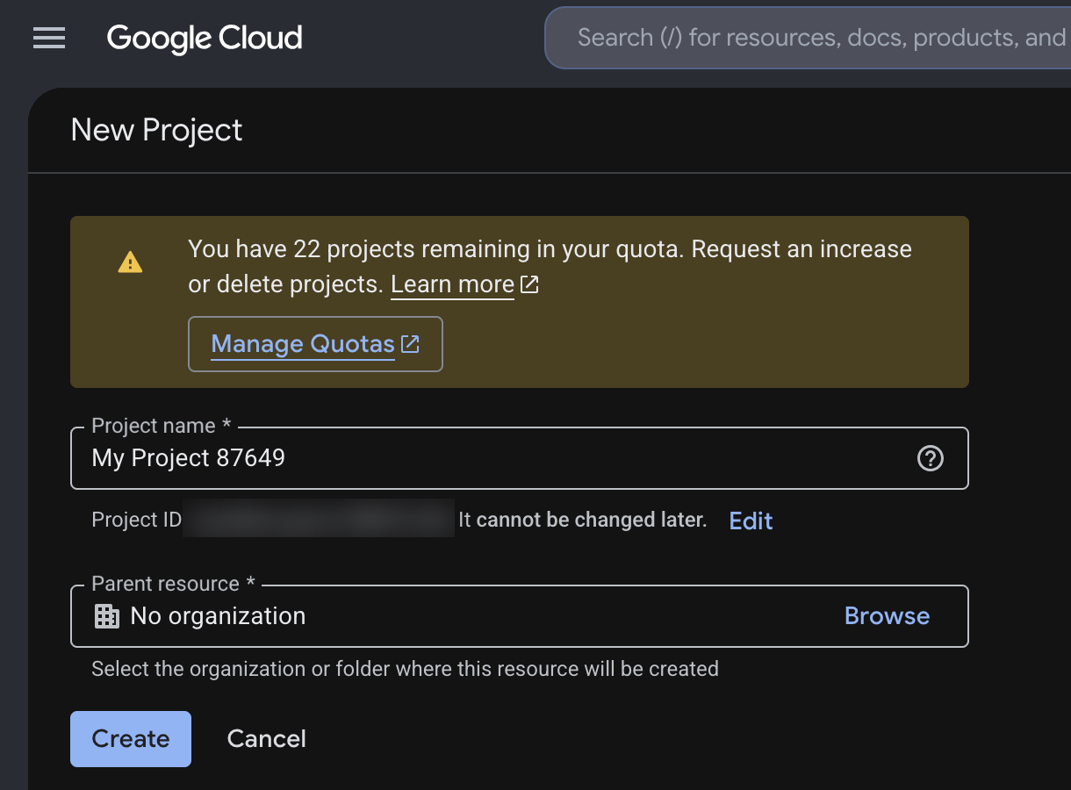
Task: Click the New Project heading
Action: (156, 130)
